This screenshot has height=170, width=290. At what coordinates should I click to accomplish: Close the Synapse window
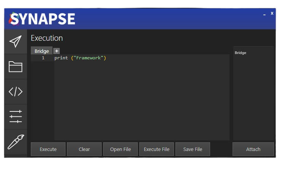point(272,13)
